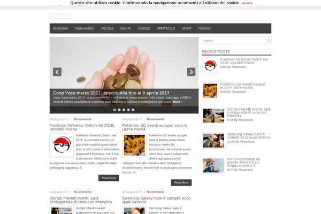This screenshot has height=214, width=321.
Task: Open the TURISMO menu item
Action: coord(204,28)
